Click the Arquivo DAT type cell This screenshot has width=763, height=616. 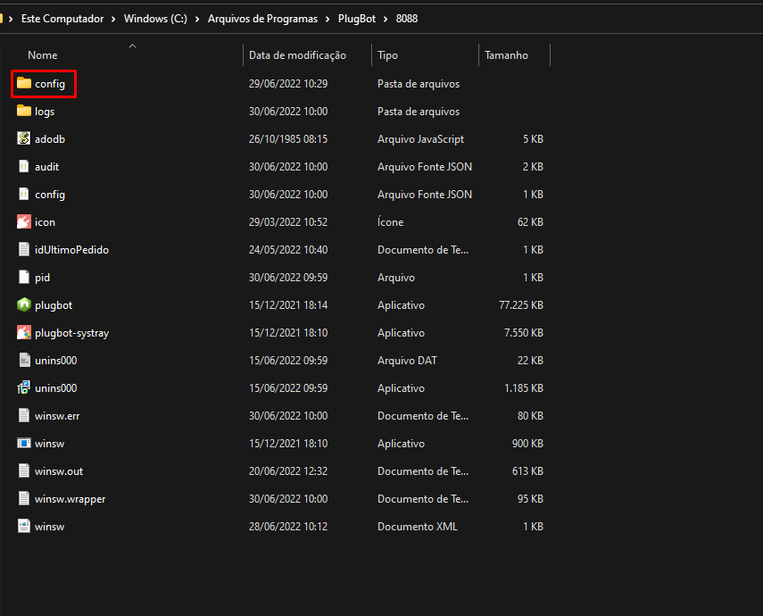click(x=407, y=361)
